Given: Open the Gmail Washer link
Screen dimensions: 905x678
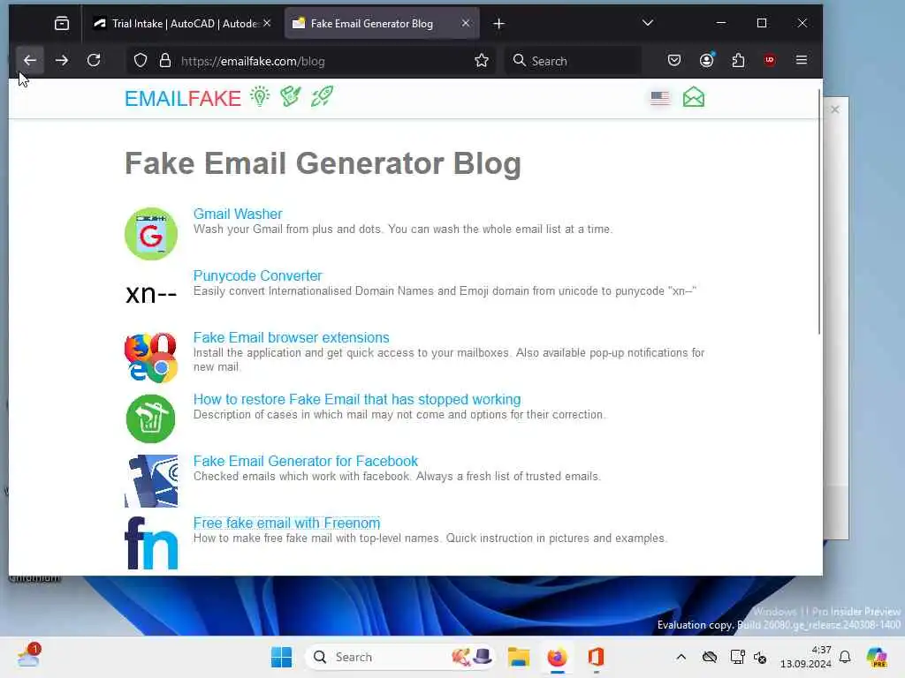Looking at the screenshot, I should 237,214.
